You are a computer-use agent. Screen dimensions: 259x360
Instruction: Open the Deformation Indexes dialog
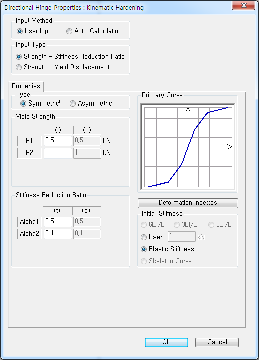click(x=188, y=203)
